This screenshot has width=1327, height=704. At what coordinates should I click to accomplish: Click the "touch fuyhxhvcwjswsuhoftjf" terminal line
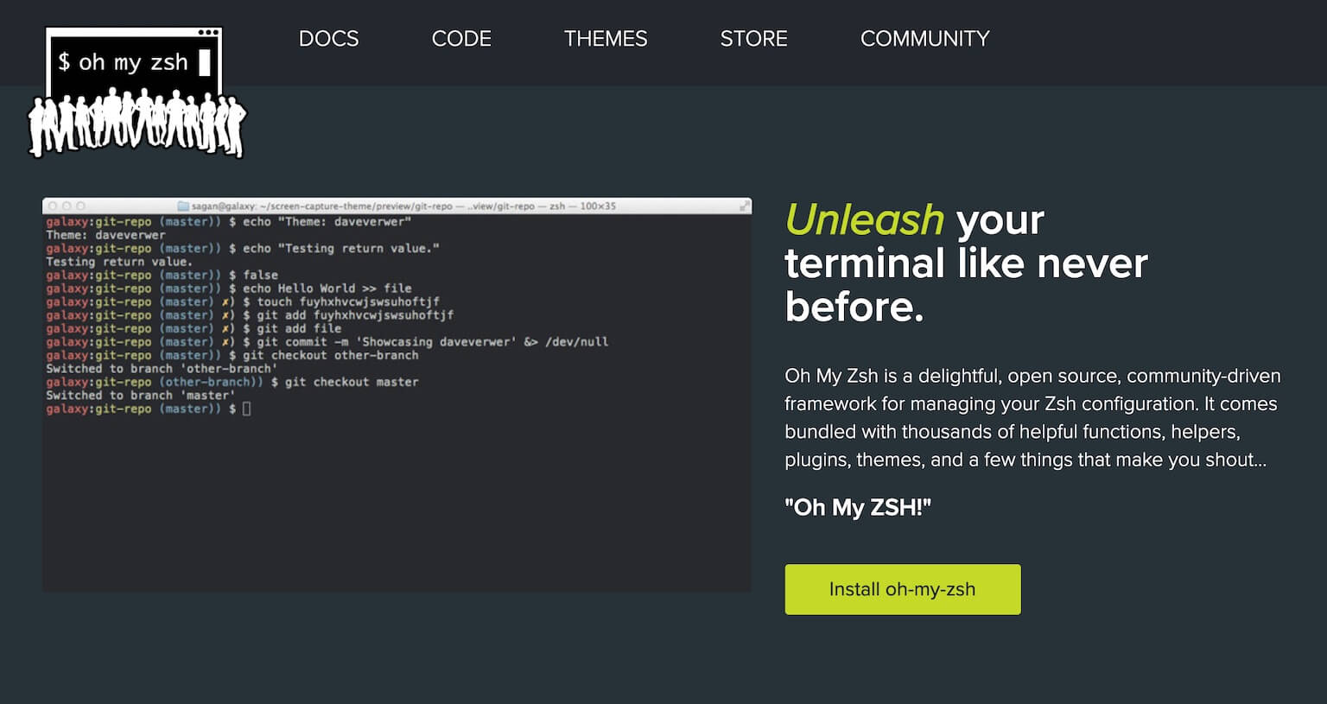click(x=243, y=301)
